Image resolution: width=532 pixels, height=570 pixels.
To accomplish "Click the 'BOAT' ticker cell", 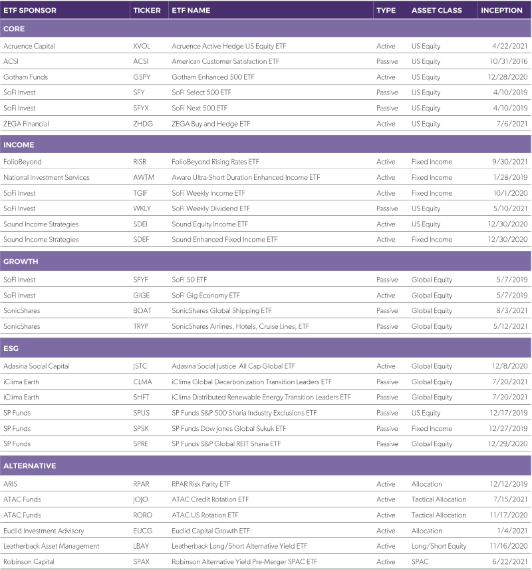I will click(142, 310).
